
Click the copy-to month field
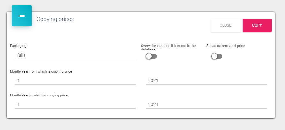[75, 104]
